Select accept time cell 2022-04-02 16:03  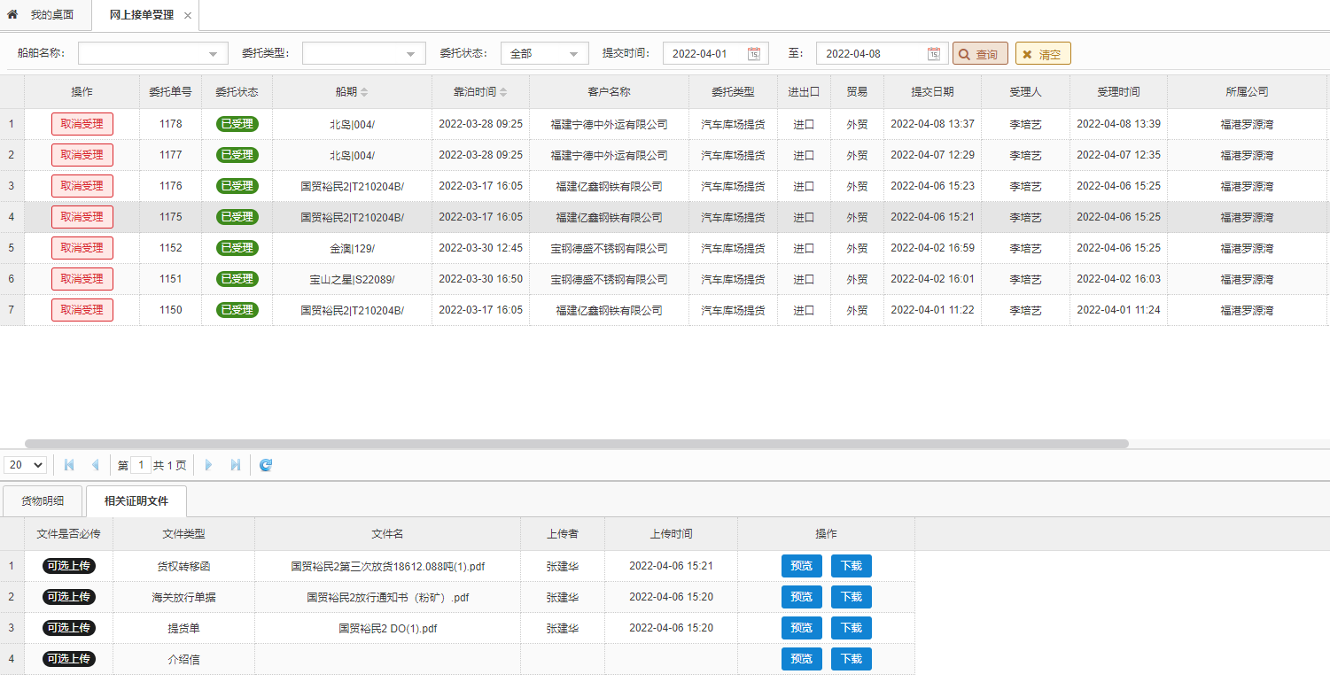(x=1119, y=279)
